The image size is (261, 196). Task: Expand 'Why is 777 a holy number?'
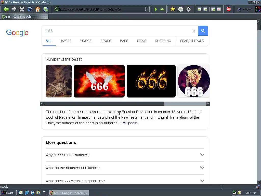(125, 155)
